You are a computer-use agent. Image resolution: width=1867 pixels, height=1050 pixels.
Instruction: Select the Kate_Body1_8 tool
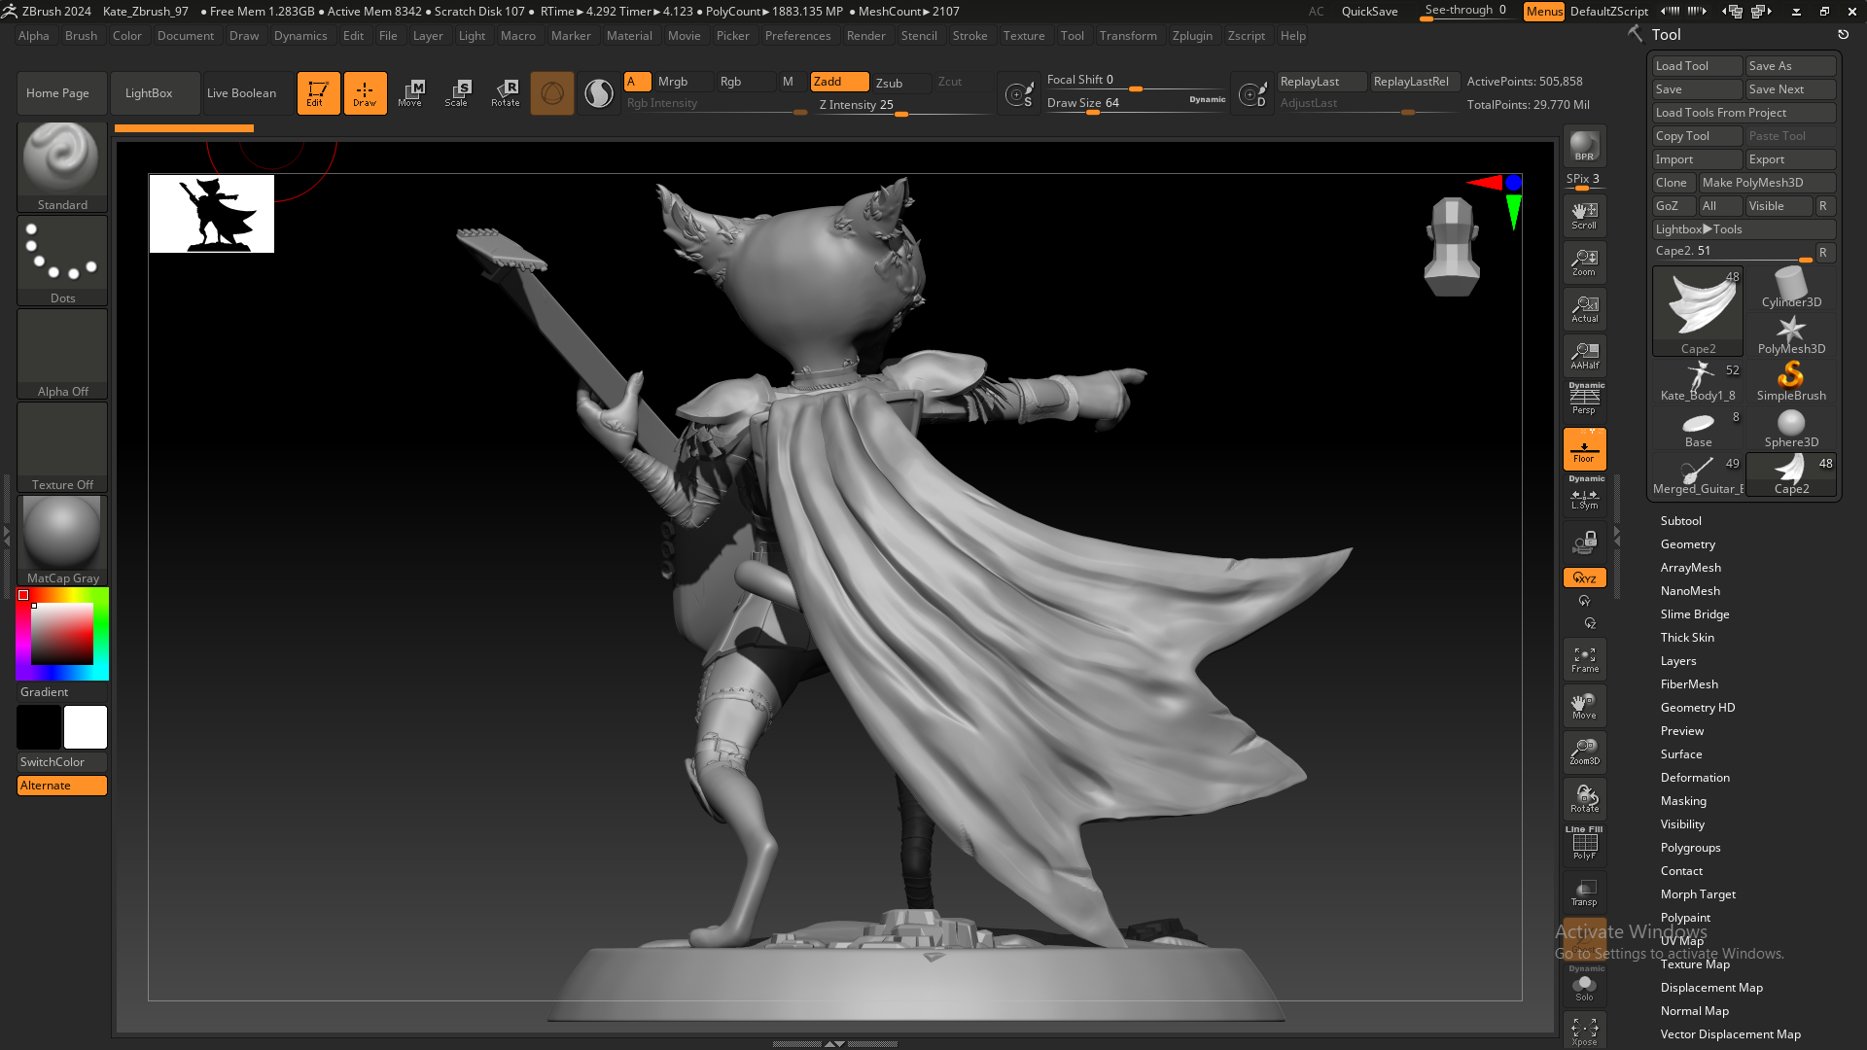pos(1698,381)
